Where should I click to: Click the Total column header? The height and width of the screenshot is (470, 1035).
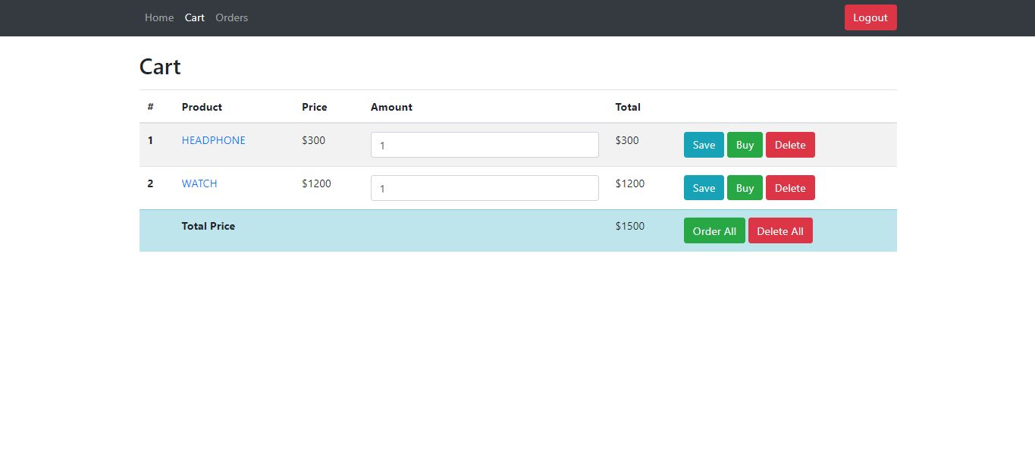click(628, 107)
